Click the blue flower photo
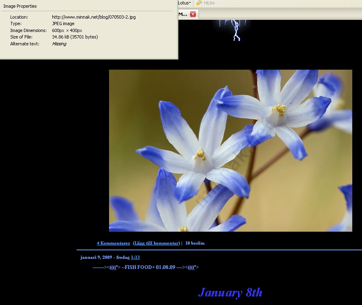362x305 pixels. (230, 150)
